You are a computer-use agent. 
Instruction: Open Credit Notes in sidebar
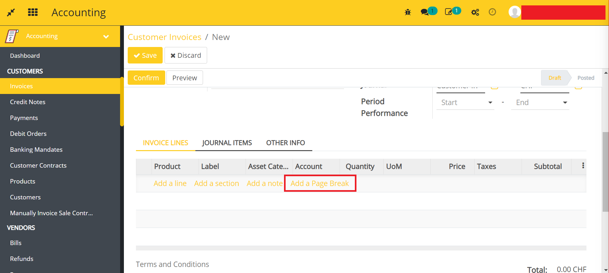[28, 102]
